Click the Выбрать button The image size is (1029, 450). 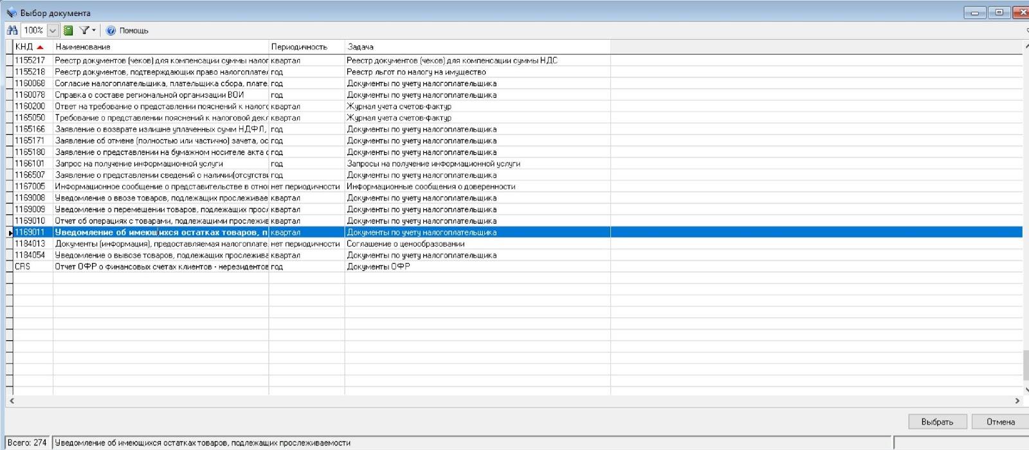tap(937, 422)
